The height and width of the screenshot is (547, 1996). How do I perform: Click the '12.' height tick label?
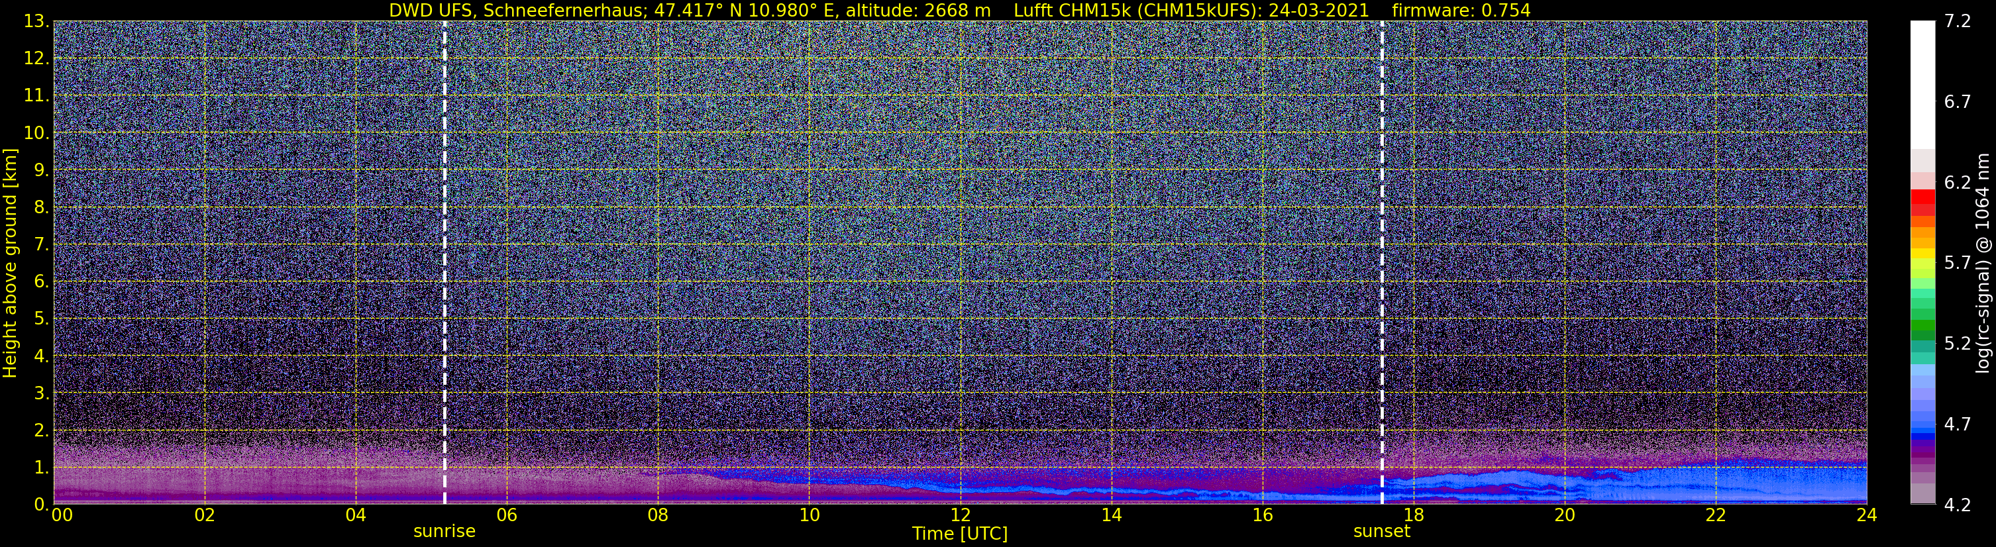(36, 59)
